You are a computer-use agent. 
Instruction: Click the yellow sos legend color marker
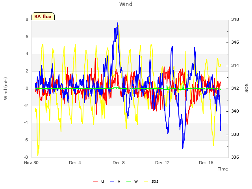tap(146, 182)
